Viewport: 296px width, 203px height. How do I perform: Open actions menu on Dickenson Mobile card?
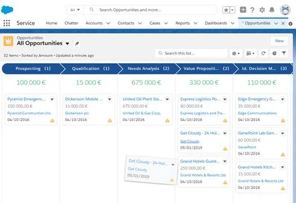110,99
